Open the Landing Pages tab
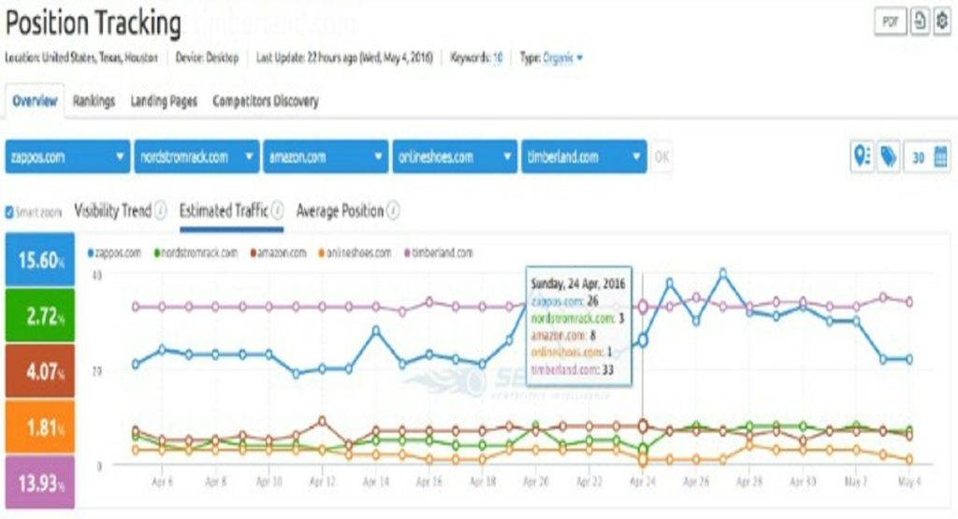Screen dimensions: 958x519 coord(164,101)
